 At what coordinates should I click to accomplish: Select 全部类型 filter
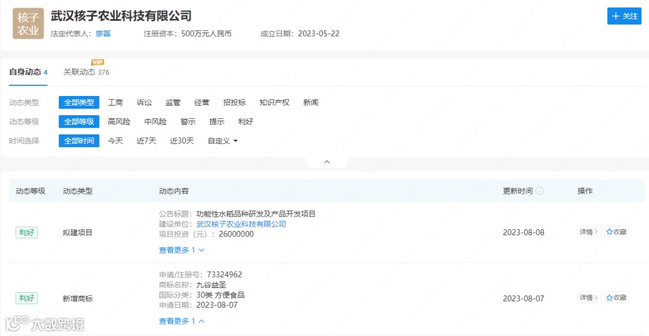click(79, 103)
